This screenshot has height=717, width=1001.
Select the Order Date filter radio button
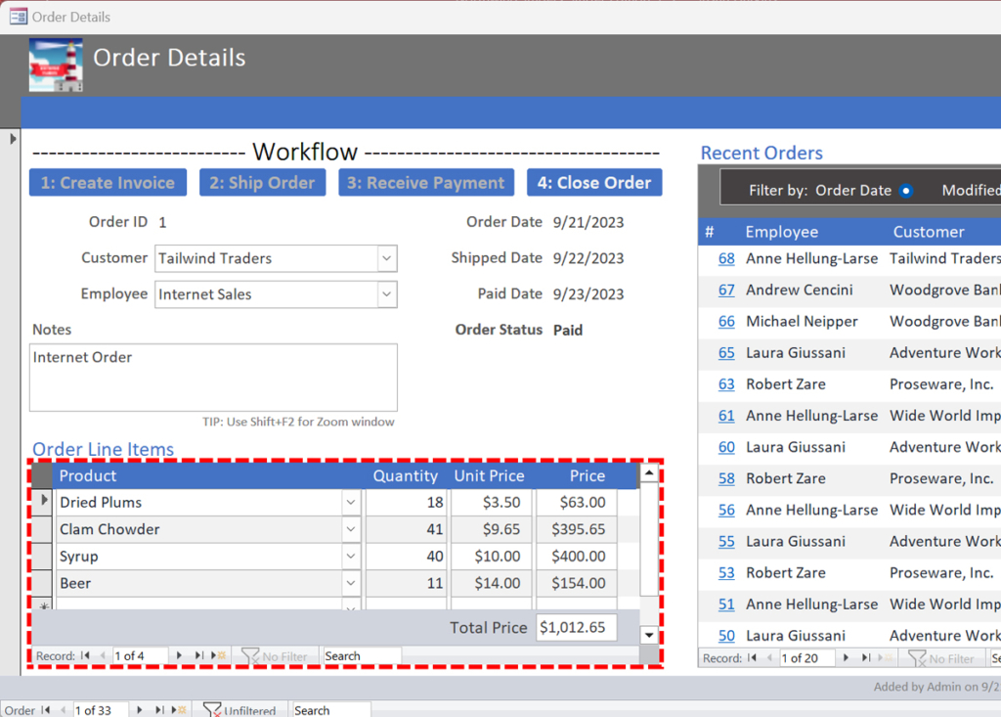(905, 191)
